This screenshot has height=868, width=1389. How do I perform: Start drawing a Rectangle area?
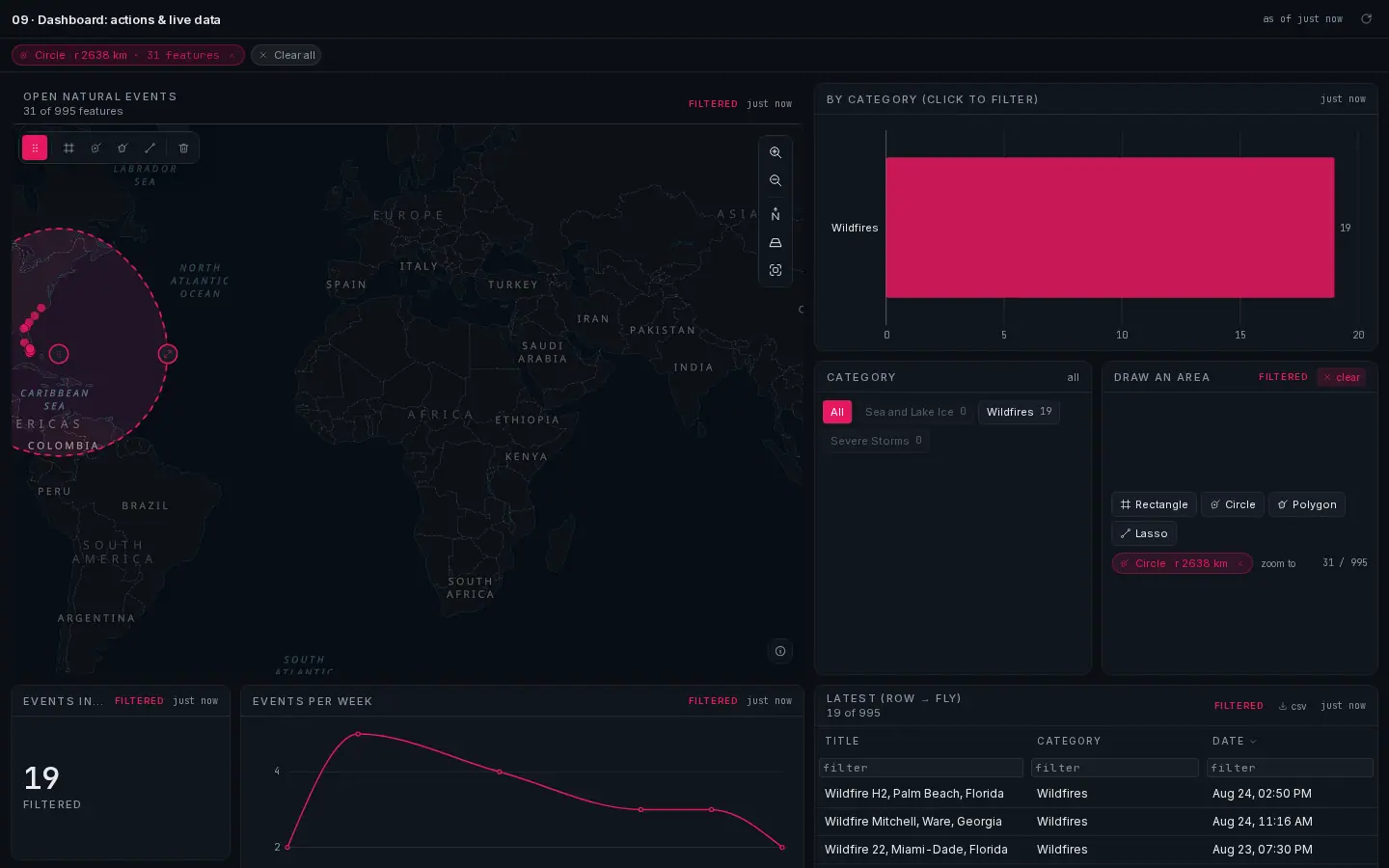(x=1154, y=504)
